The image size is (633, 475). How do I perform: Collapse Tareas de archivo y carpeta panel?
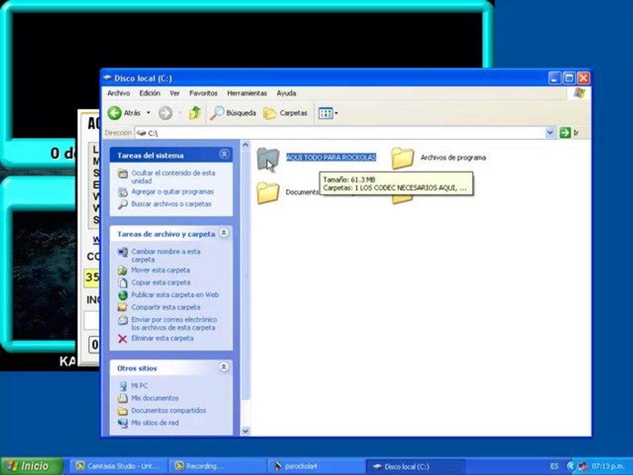click(224, 233)
